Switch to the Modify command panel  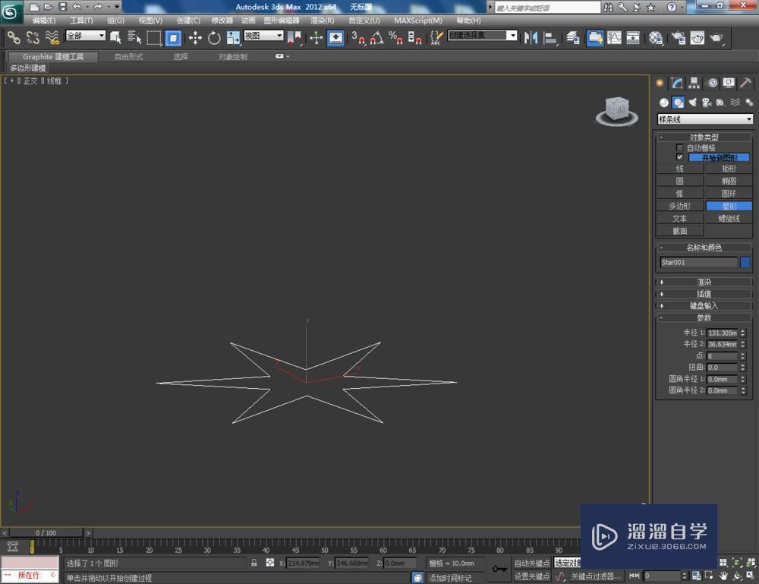[677, 83]
